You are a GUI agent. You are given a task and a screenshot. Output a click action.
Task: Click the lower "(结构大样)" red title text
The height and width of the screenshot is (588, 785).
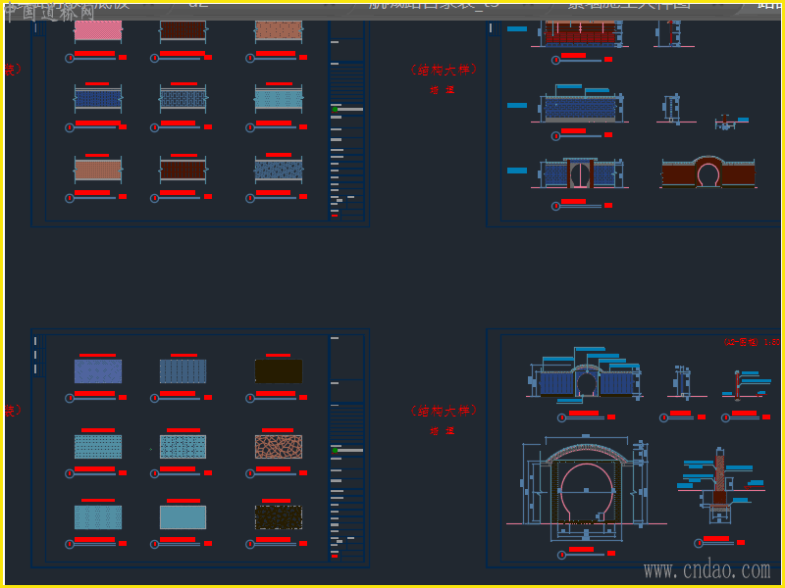point(443,411)
